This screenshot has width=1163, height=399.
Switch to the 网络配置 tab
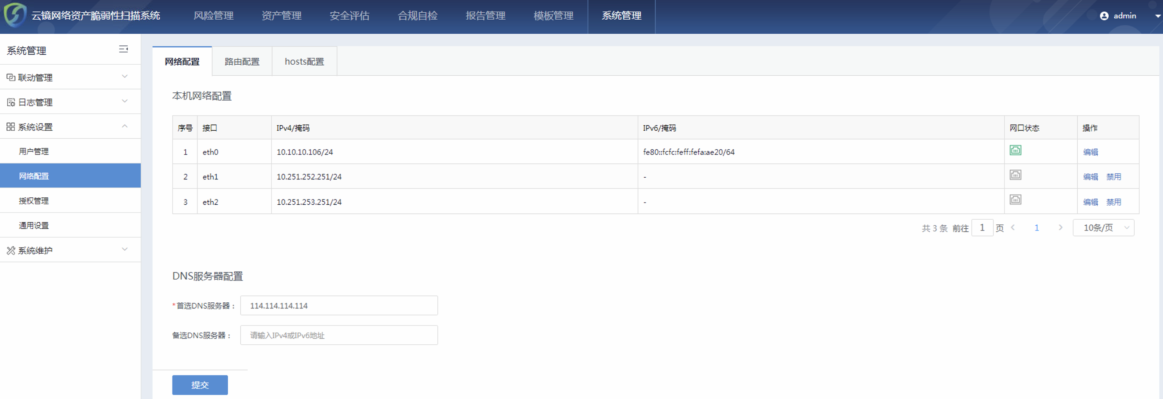[x=182, y=61]
